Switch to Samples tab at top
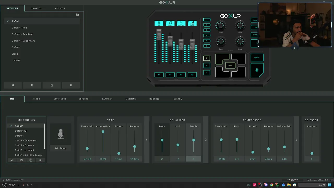This screenshot has height=188, width=334. [x=36, y=8]
